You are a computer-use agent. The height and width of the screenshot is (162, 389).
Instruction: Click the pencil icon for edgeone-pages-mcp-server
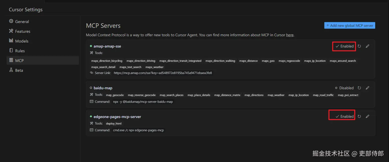(x=367, y=116)
